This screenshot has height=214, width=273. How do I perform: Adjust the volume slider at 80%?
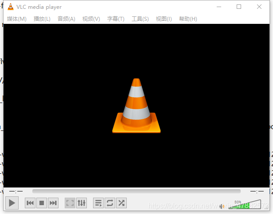[x=245, y=205]
